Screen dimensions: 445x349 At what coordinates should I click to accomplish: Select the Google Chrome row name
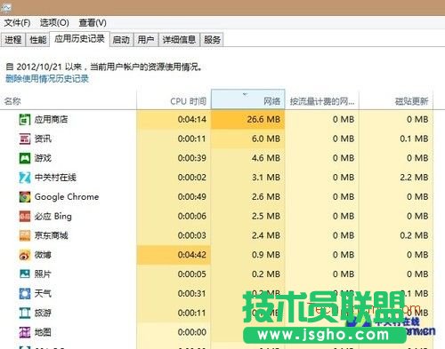[x=67, y=197]
